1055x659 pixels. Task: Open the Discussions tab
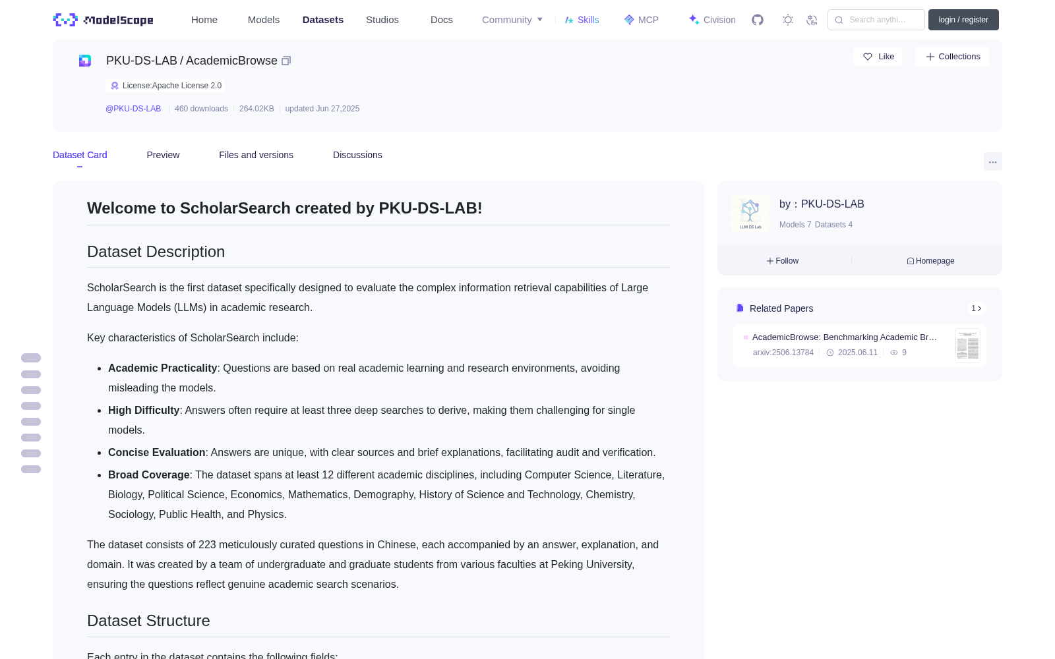pyautogui.click(x=357, y=155)
